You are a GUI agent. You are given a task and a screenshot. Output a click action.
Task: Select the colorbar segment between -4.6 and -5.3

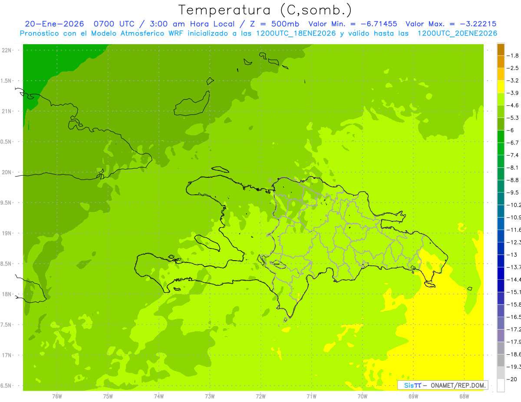(501, 112)
